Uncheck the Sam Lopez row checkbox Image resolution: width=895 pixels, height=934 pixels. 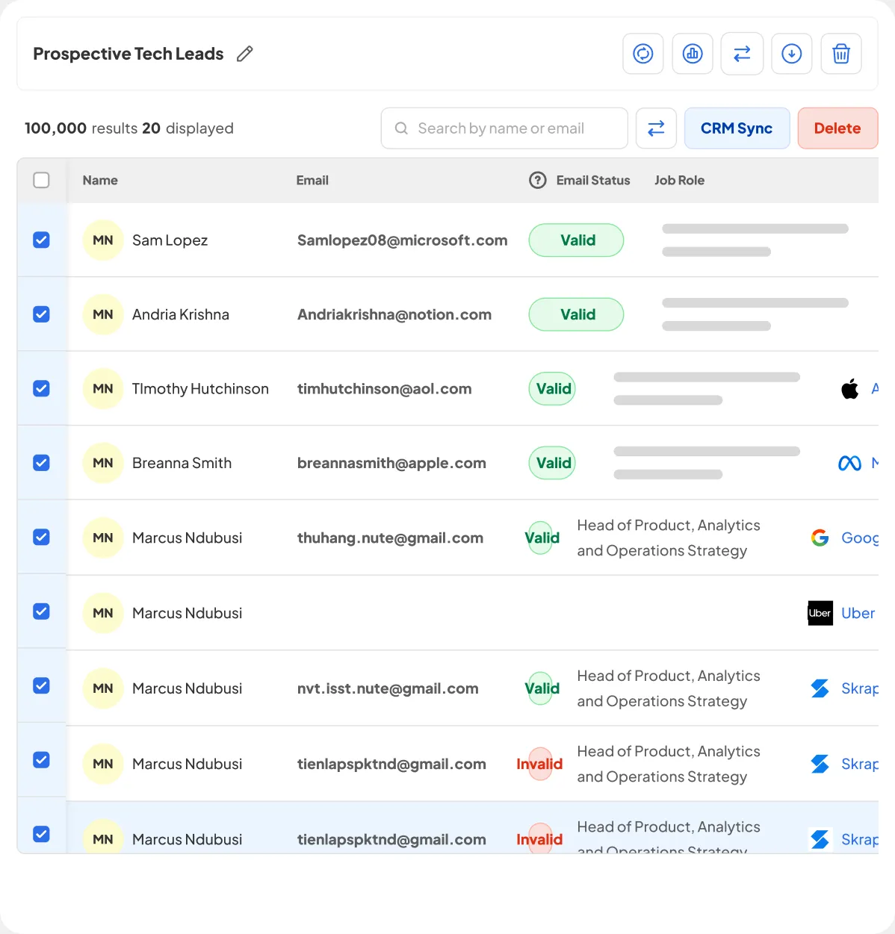(x=42, y=240)
